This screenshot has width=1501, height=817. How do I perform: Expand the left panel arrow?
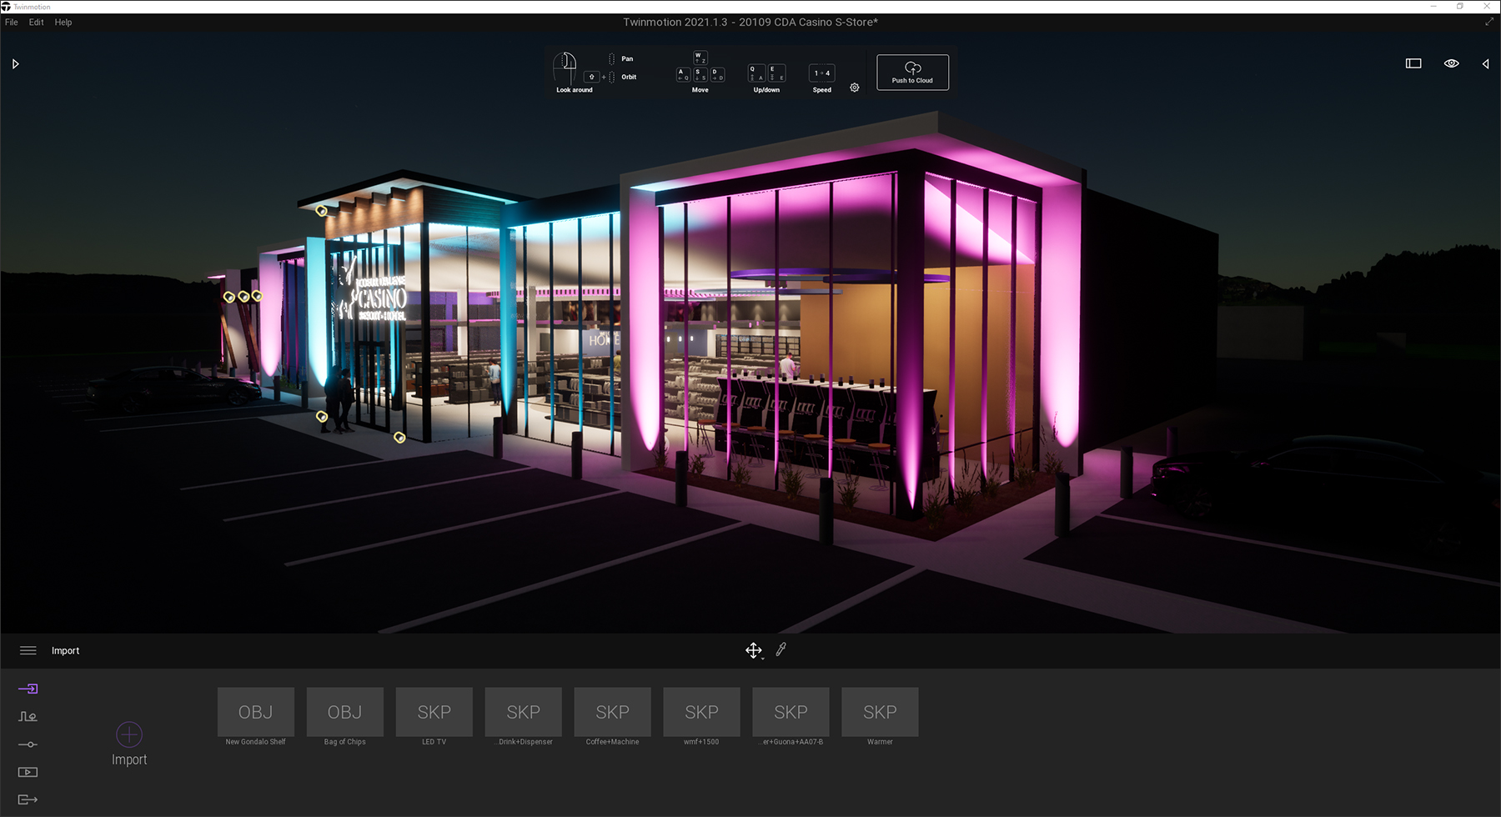(x=15, y=64)
